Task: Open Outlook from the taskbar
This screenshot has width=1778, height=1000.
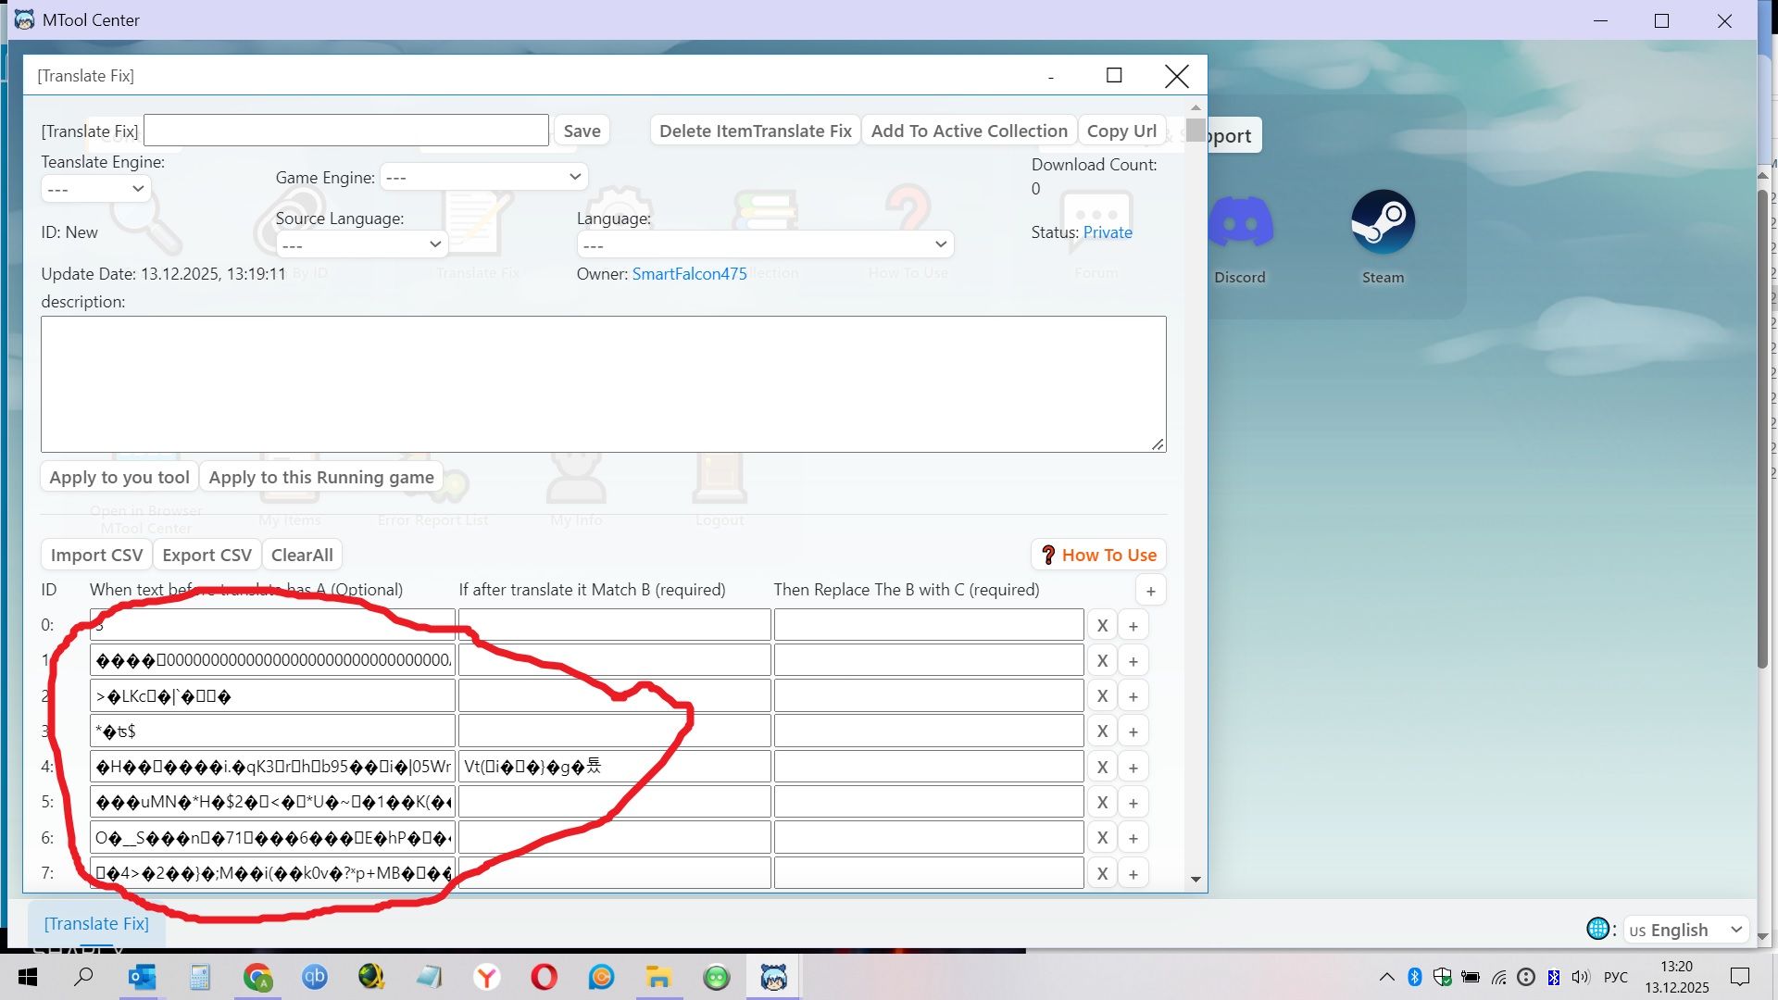Action: (x=142, y=977)
